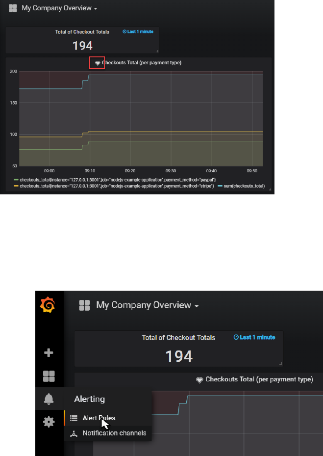Viewport: 323px width, 456px height.
Task: Select Notification channels in the Alerting menu
Action: (x=114, y=433)
